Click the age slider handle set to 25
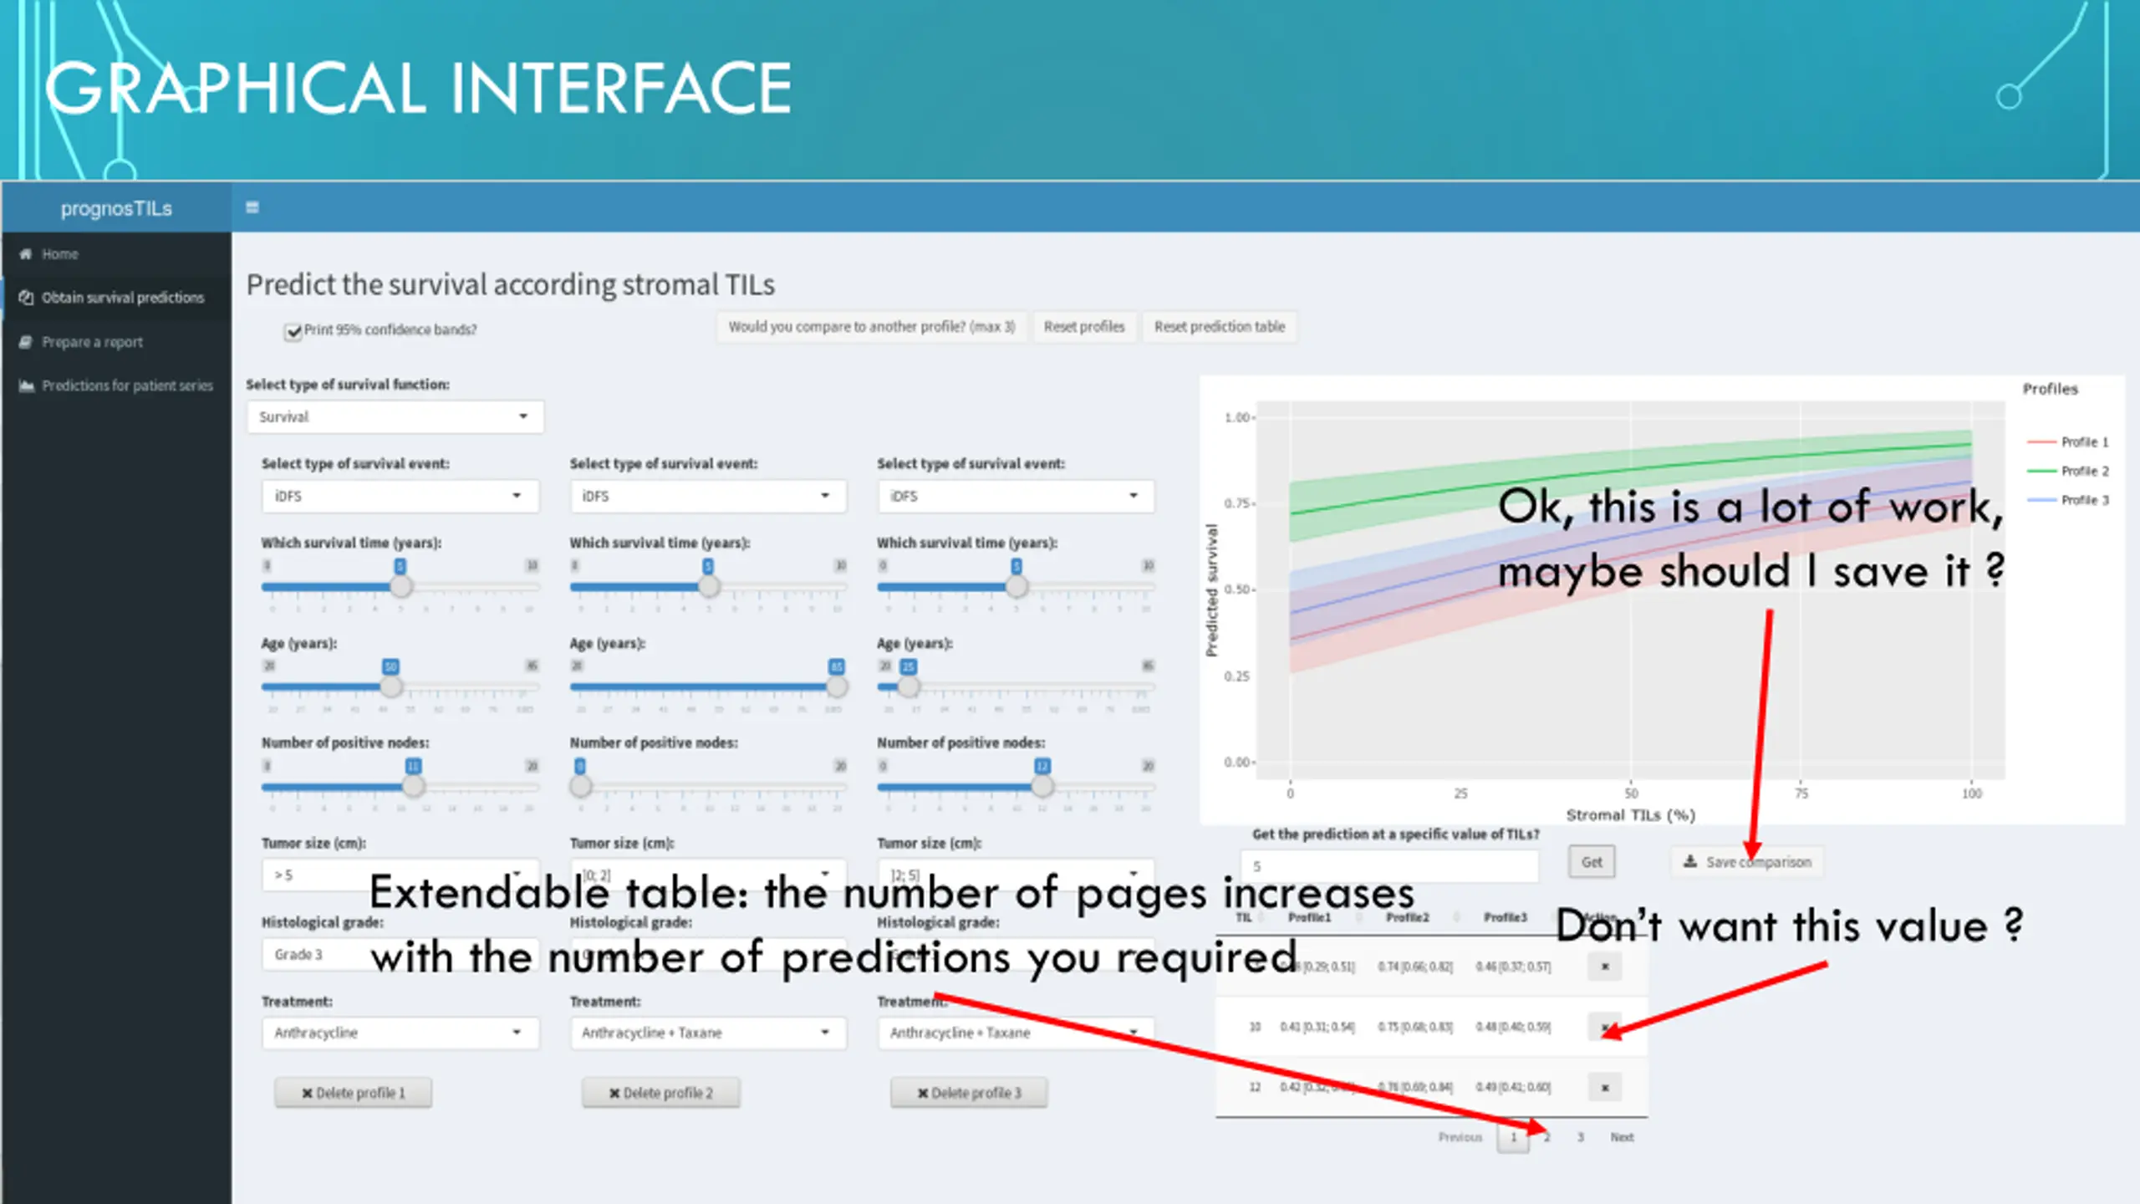Image resolution: width=2140 pixels, height=1204 pixels. tap(909, 687)
